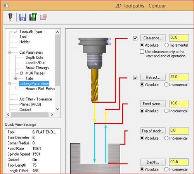Uncheck the Retract checkbox
The width and height of the screenshot is (194, 174).
(x=135, y=78)
